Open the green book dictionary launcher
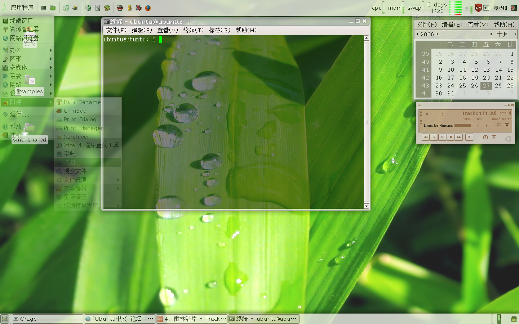Screen dimensions: 519x324 pyautogui.click(x=107, y=8)
